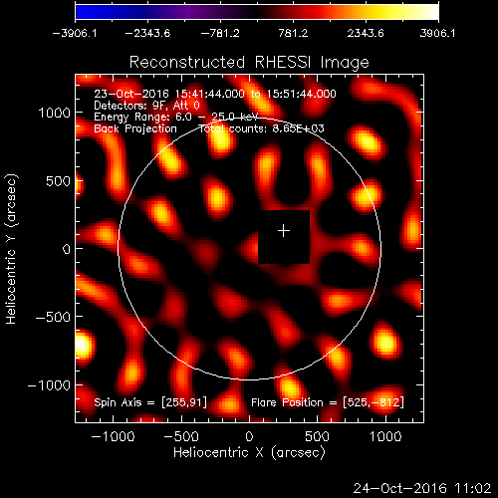The height and width of the screenshot is (498, 498).
Task: Click the X-axis tick label '1000'
Action: (385, 436)
